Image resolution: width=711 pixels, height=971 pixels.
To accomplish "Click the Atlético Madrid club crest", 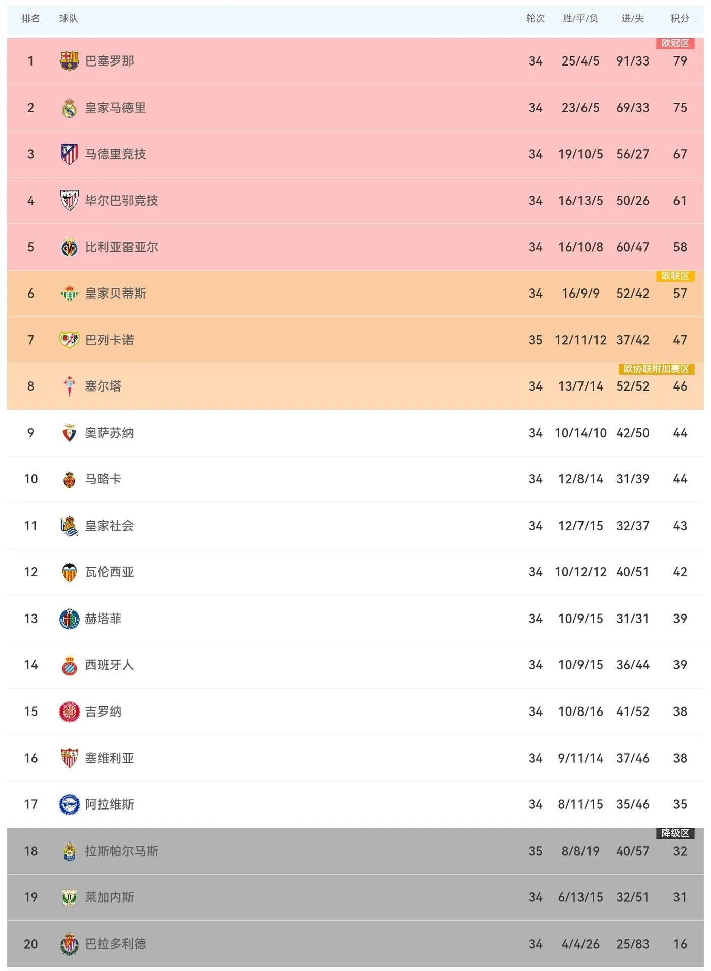I will (x=70, y=154).
